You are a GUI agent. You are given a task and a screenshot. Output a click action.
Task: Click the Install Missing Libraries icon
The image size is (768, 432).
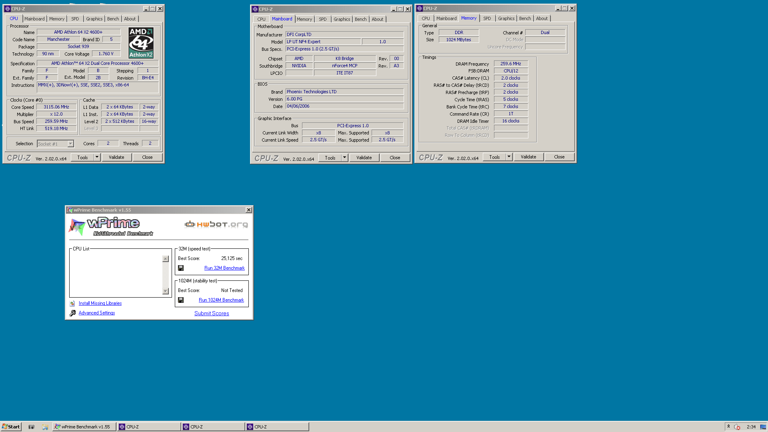coord(72,304)
